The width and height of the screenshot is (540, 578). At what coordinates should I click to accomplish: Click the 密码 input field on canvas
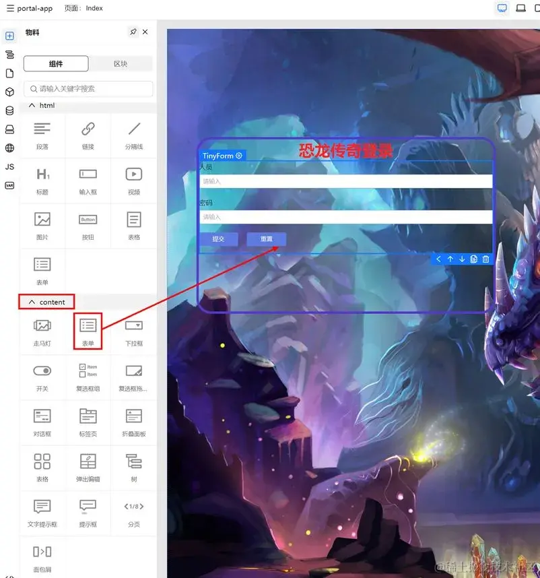click(x=346, y=217)
